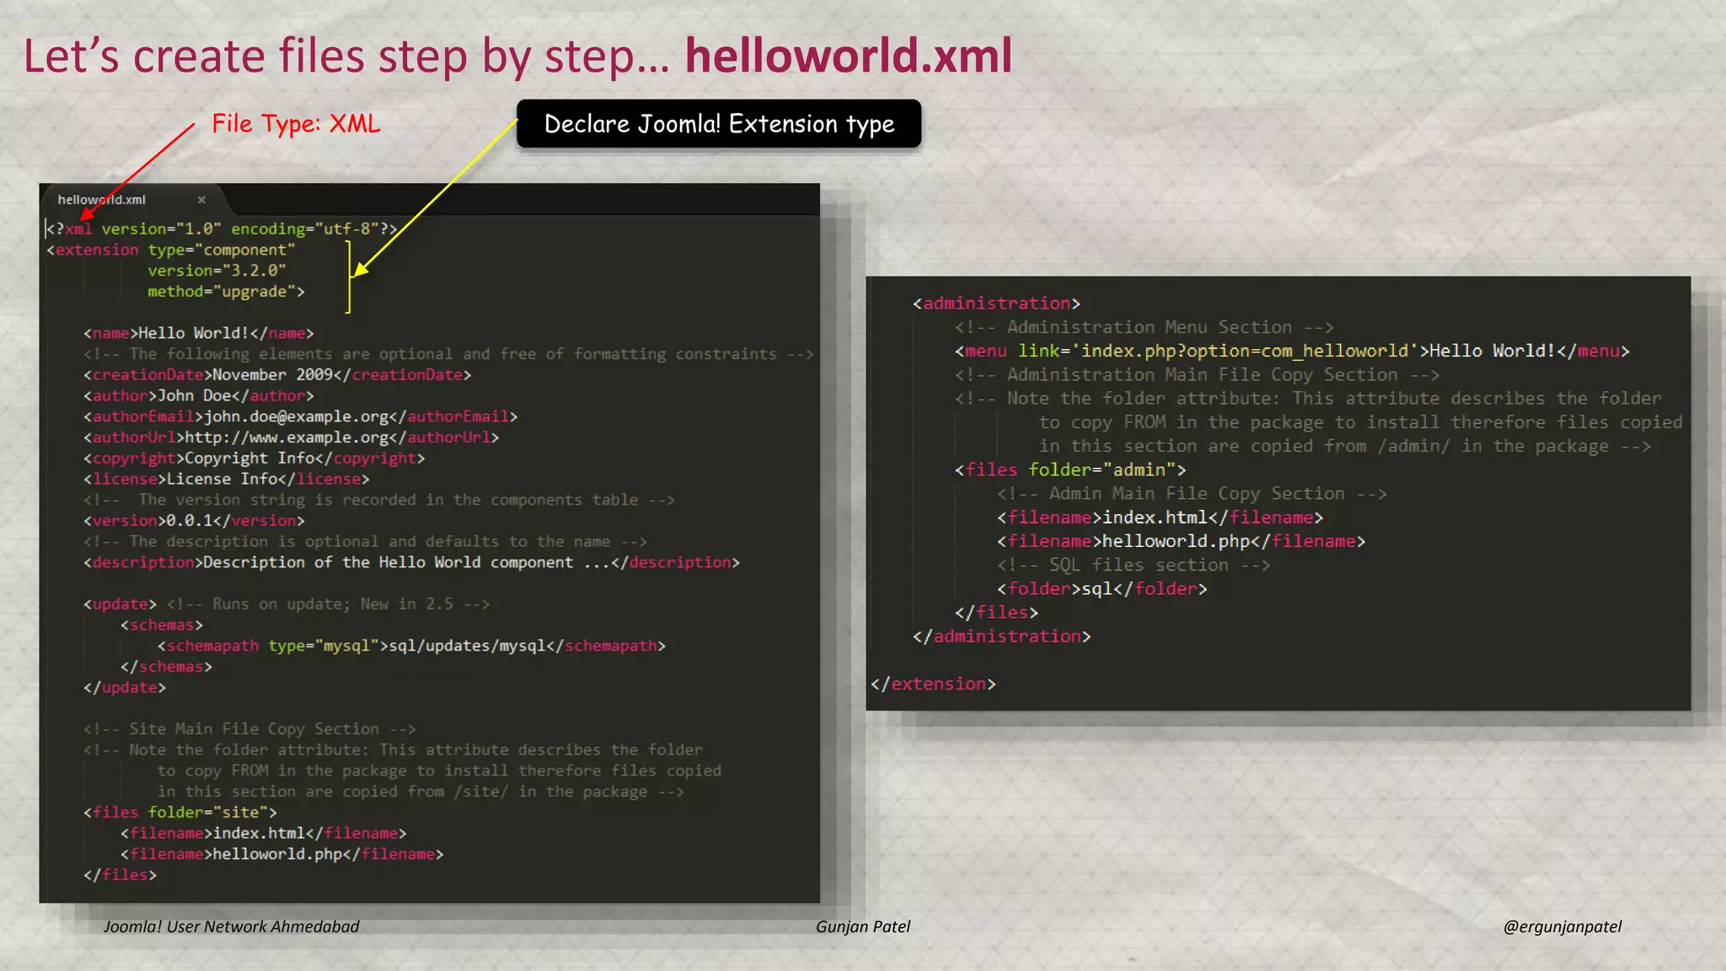1726x971 pixels.
Task: Click the menu link index.php?option=com_helloworld line
Action: [1292, 351]
